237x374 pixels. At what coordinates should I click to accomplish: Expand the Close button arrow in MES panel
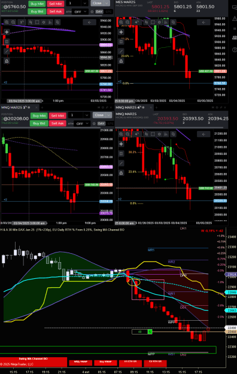point(107,4)
